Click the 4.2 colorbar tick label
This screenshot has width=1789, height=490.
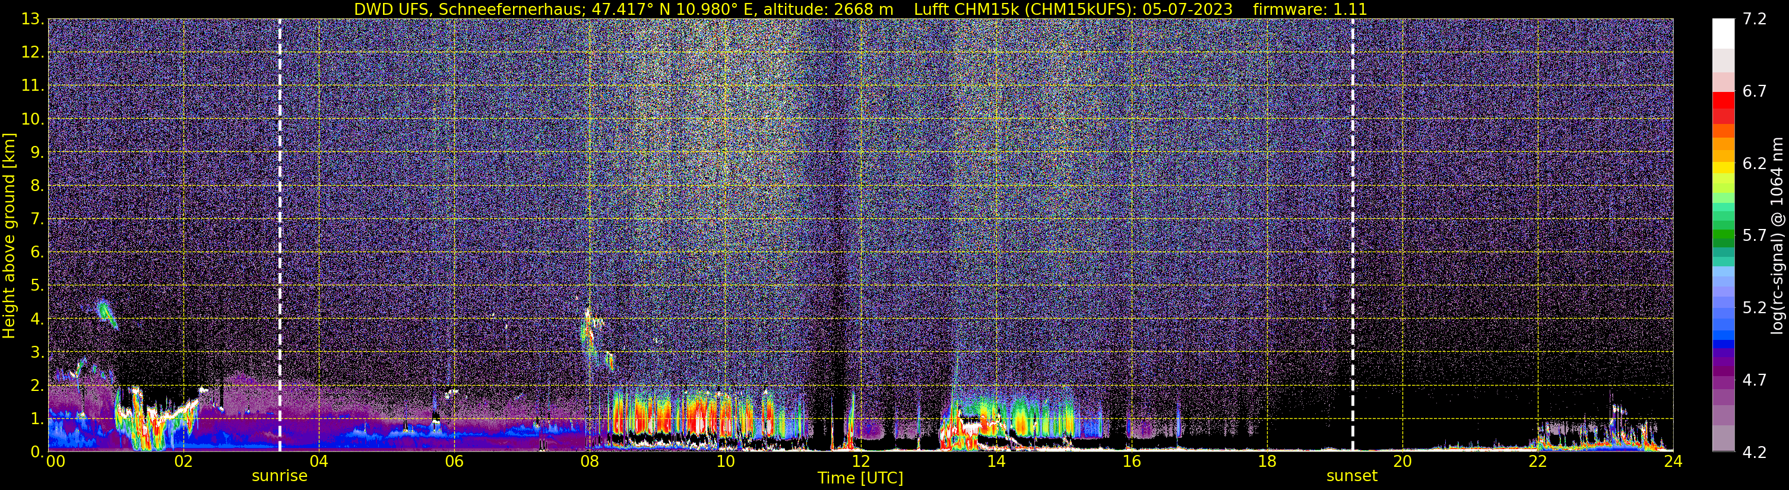tap(1755, 452)
